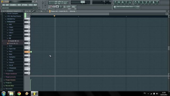Select the paint brush tool
170x96 pixels.
coord(35,11)
